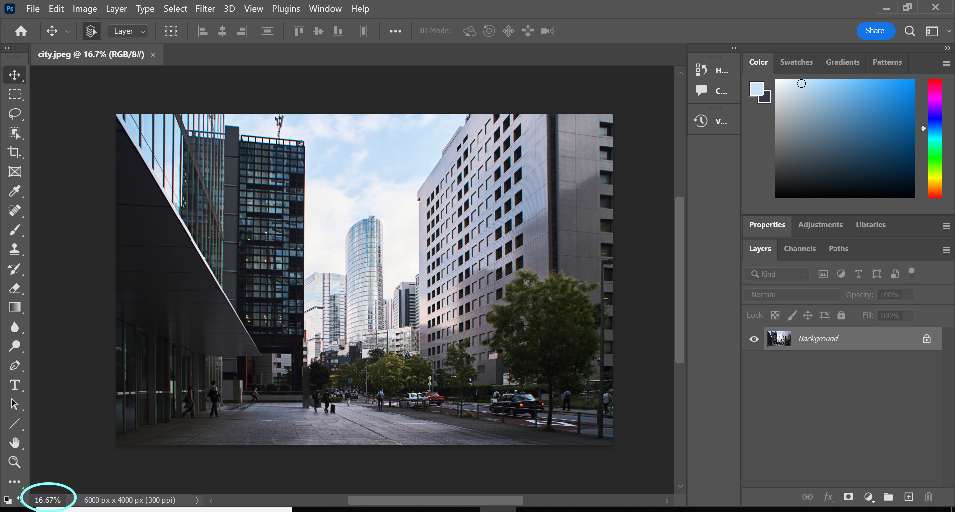This screenshot has height=512, width=955.
Task: Switch to the Adjustments tab
Action: pos(820,225)
